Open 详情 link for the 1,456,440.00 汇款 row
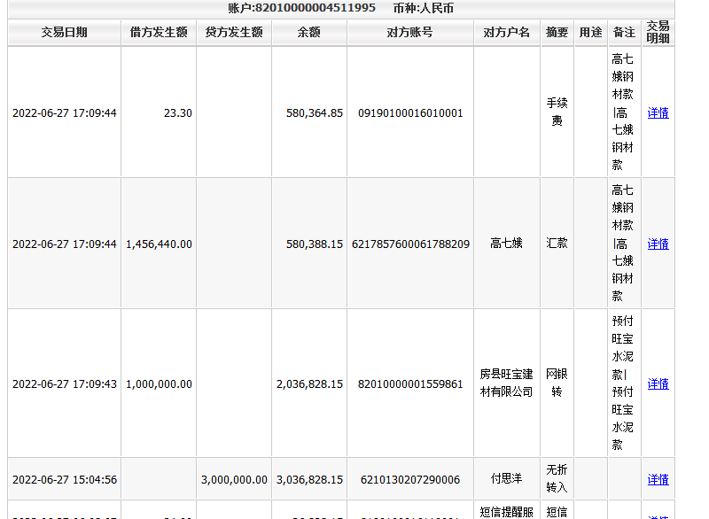709x519 pixels. 658,244
